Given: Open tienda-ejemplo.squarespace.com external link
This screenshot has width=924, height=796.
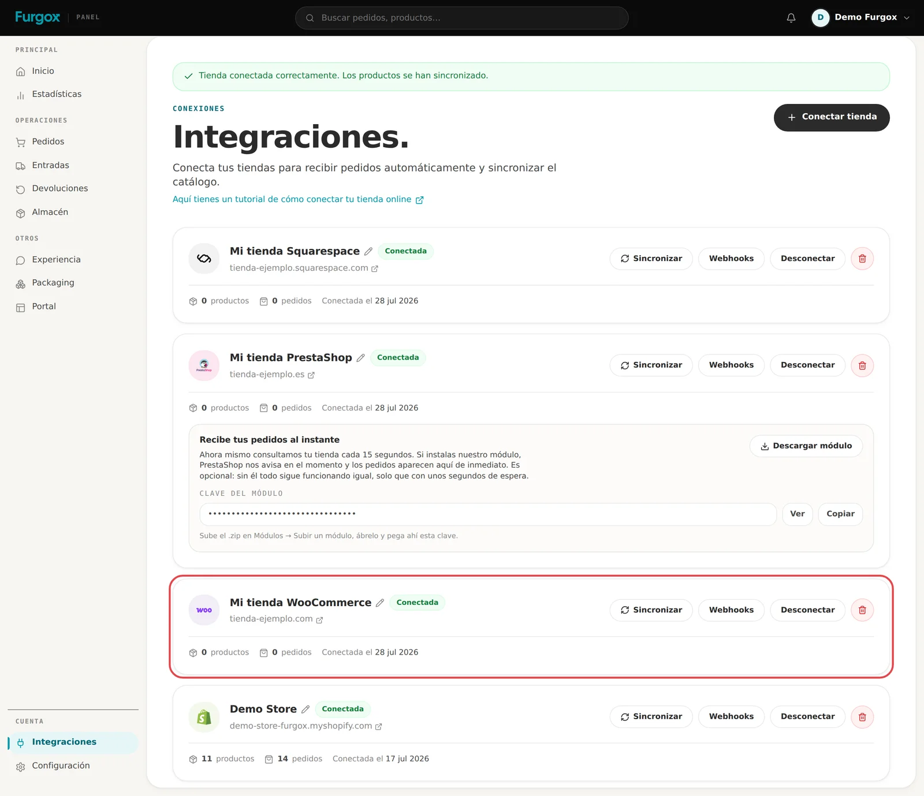Looking at the screenshot, I should click(x=304, y=268).
